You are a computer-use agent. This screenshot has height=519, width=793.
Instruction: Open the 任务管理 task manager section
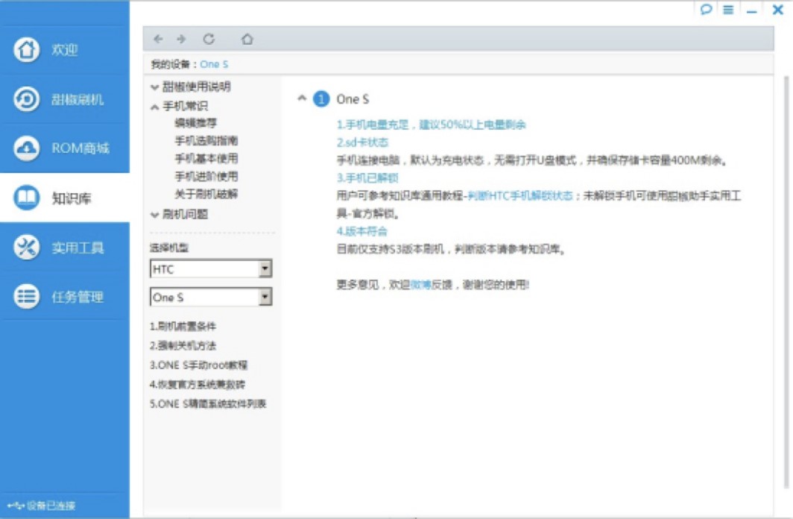pyautogui.click(x=65, y=297)
